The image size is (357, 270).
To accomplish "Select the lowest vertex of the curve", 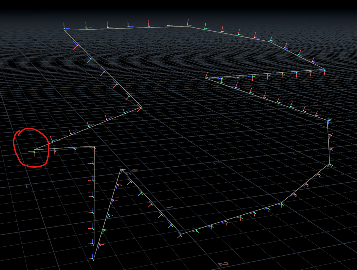I will point(93,258).
